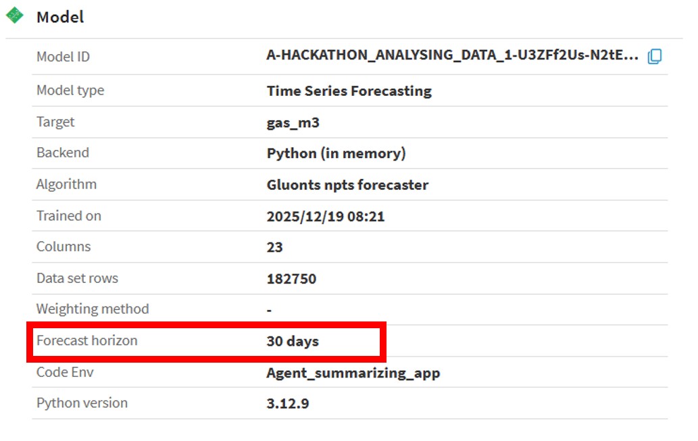The height and width of the screenshot is (441, 698).
Task: Click the Data set rows label
Action: pyautogui.click(x=77, y=278)
